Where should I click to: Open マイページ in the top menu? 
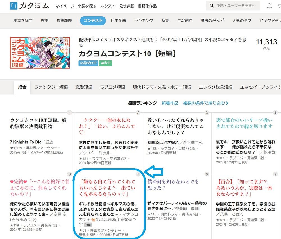click(x=65, y=6)
